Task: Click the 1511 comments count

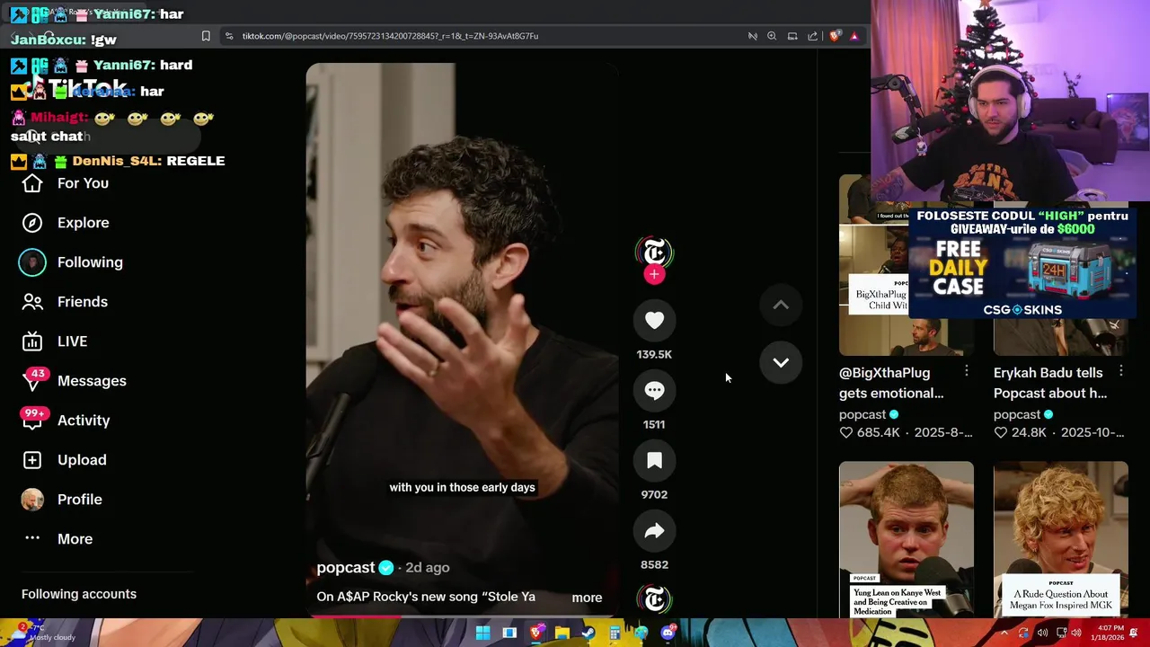Action: click(x=654, y=424)
